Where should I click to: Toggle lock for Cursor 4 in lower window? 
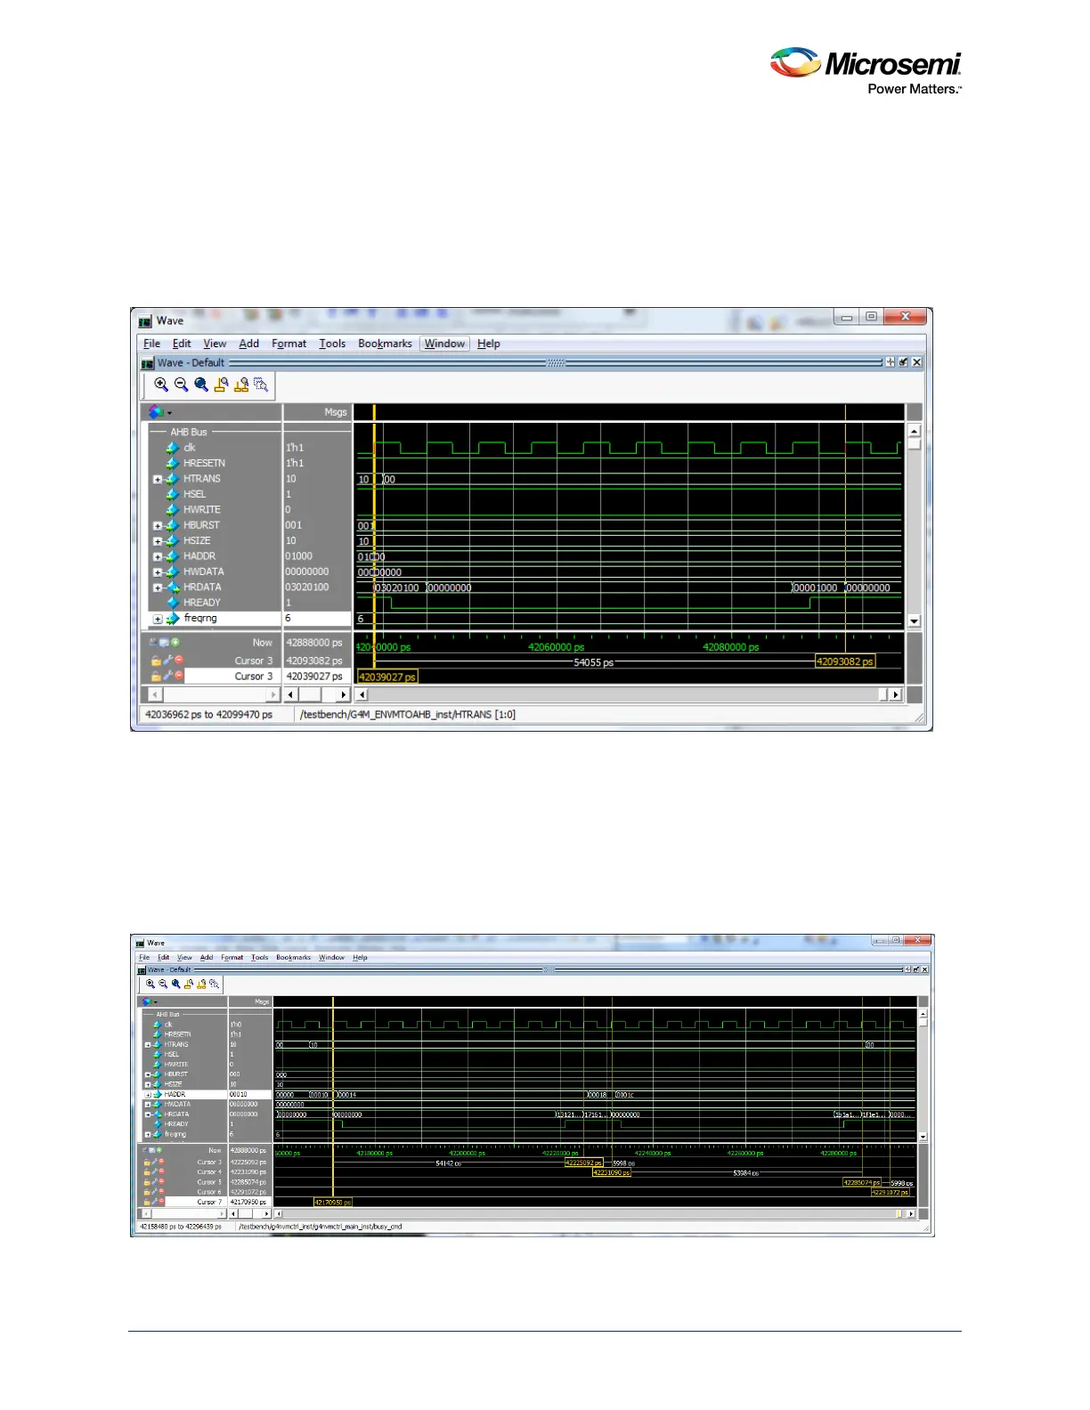147,1171
